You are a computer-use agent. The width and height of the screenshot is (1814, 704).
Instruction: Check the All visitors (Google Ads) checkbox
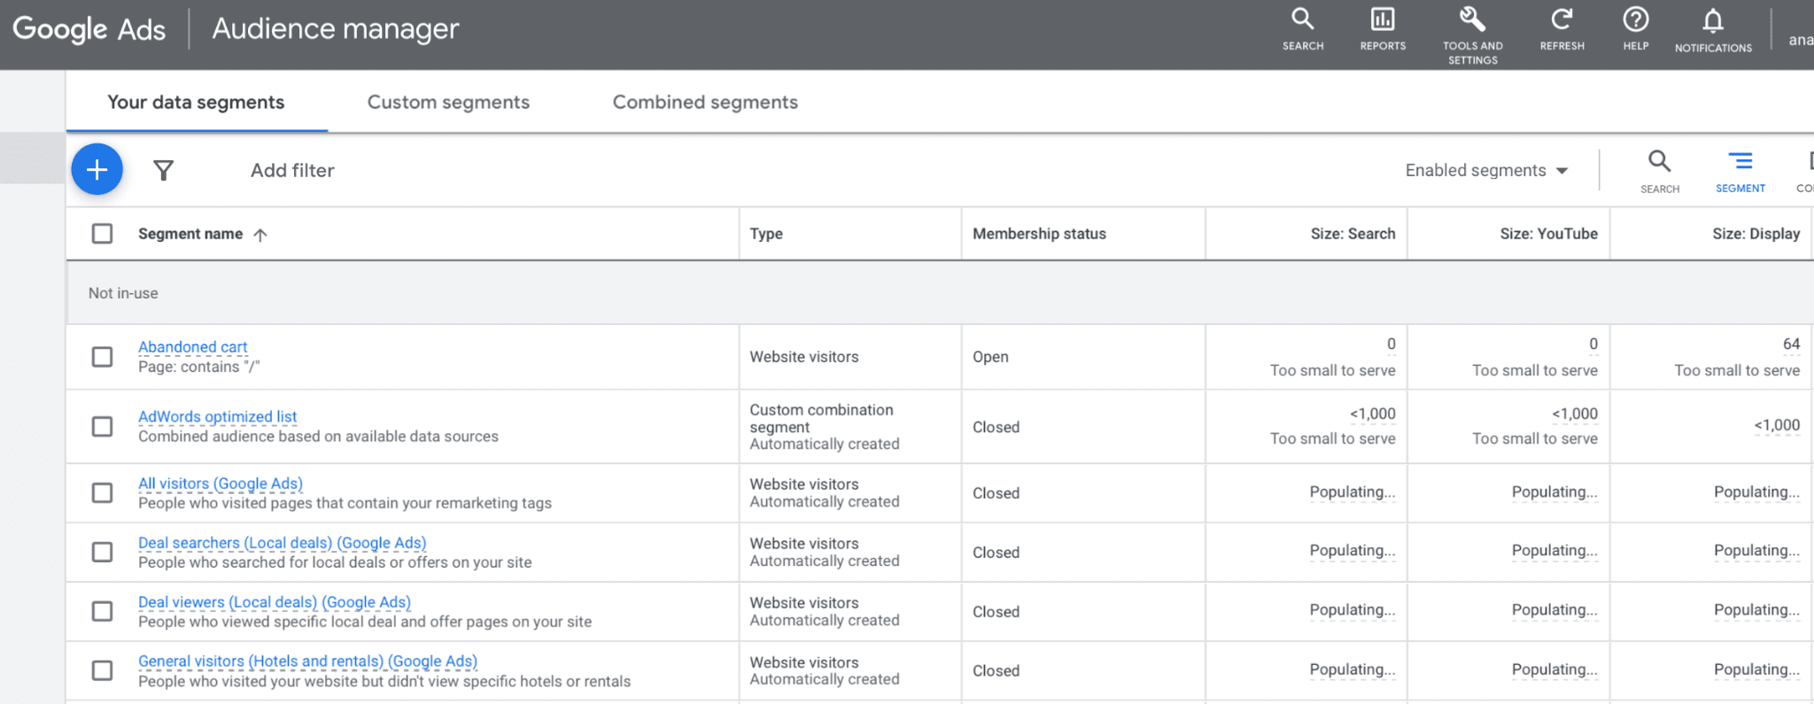(x=103, y=492)
